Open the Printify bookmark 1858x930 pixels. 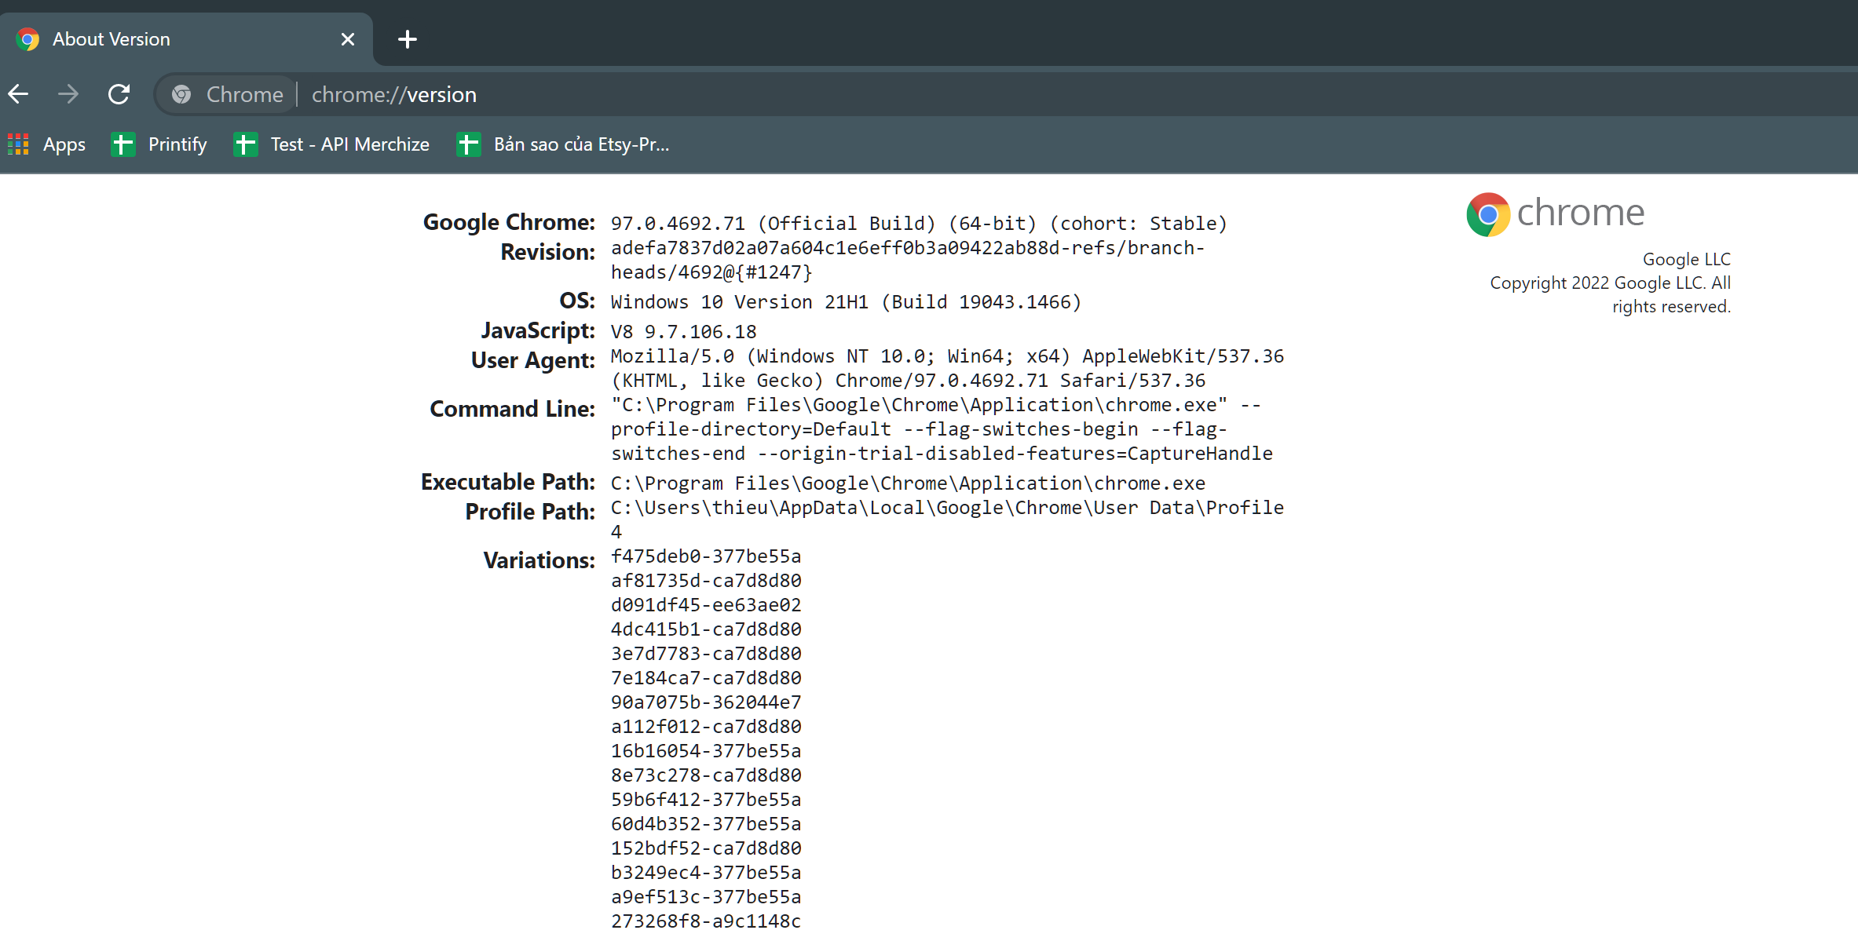pos(159,144)
